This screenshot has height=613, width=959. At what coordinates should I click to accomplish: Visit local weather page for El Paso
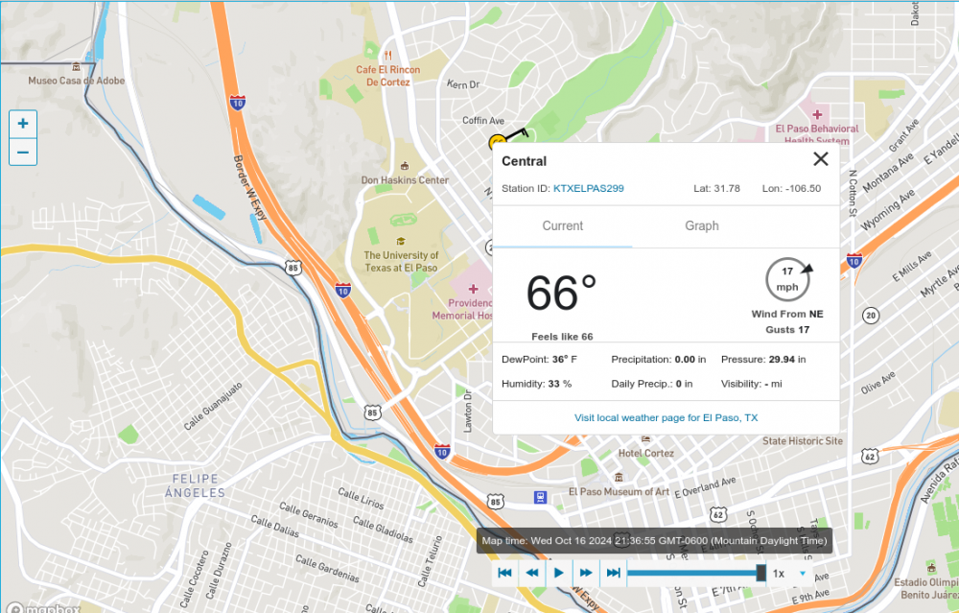click(666, 417)
